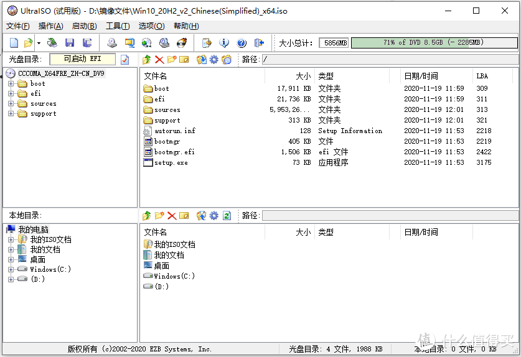Screen dimensions: 521x357
Task: Select CCCOMA_X64FRE_ZH-CN_DV9 root tree node
Action: pos(61,73)
